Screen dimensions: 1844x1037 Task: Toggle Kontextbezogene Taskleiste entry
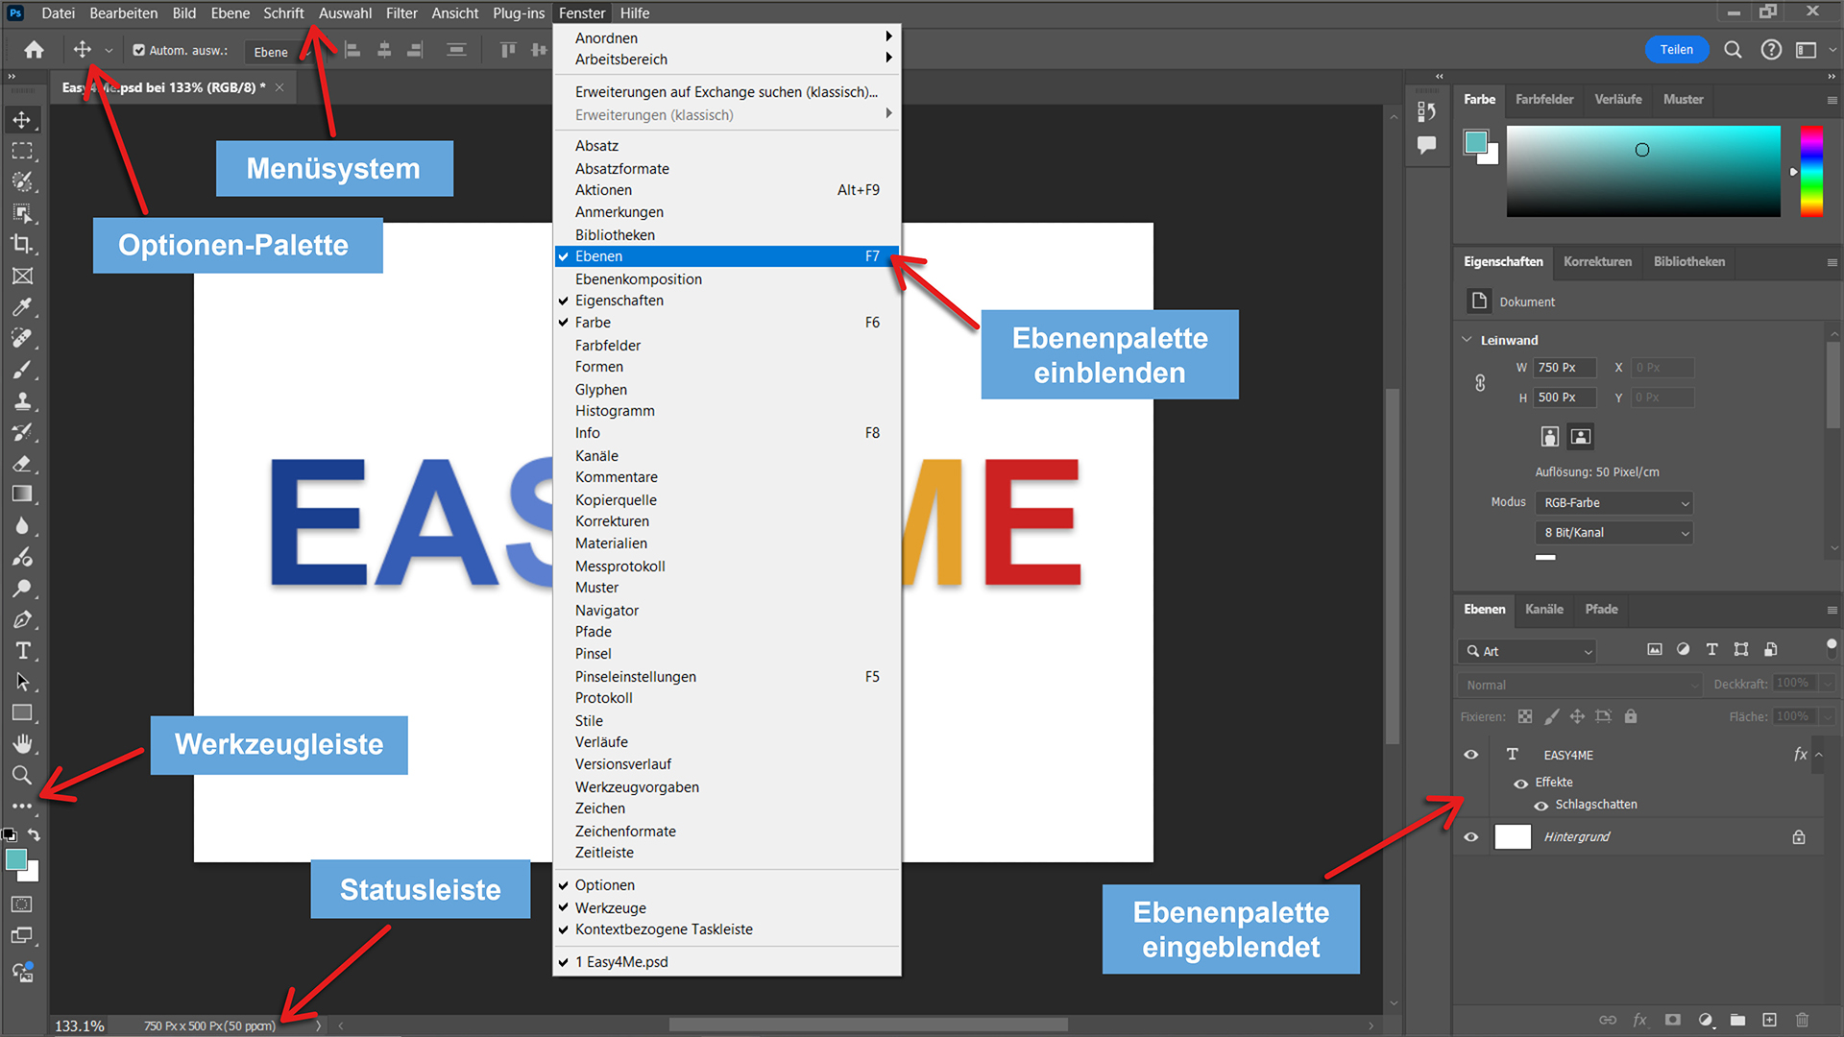[727, 929]
